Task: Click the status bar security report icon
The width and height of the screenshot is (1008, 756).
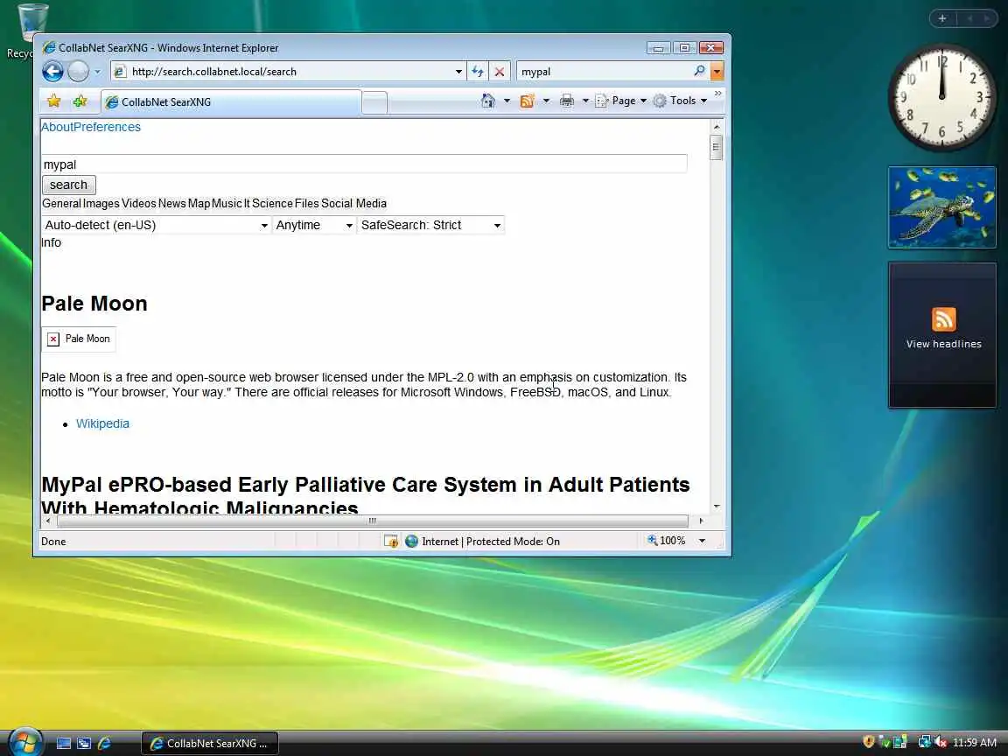Action: pyautogui.click(x=391, y=542)
